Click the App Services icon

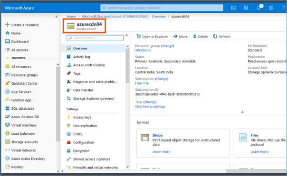click(7, 91)
